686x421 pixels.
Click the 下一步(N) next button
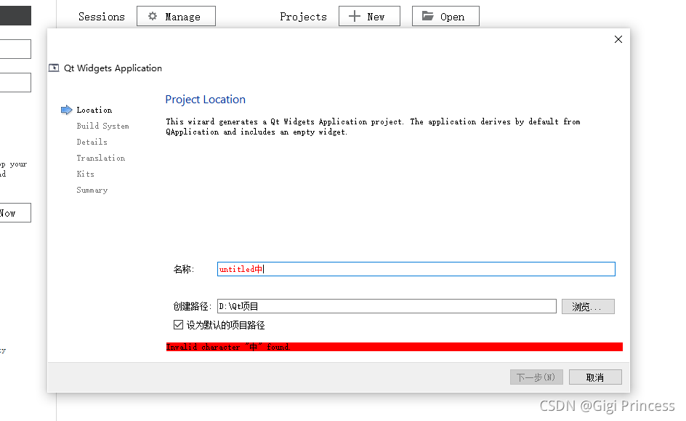pos(536,377)
